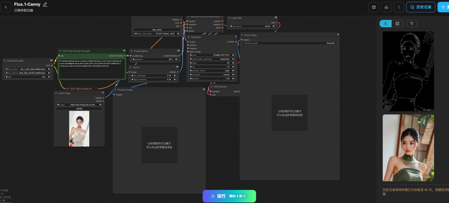
Task: Click next arrow on clip_name2
Action: pos(49,73)
